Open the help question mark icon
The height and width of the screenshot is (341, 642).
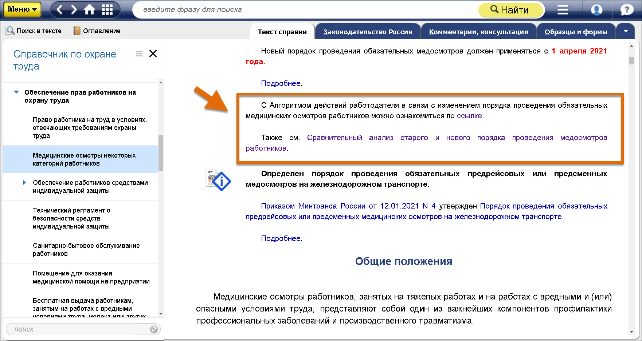point(627,10)
